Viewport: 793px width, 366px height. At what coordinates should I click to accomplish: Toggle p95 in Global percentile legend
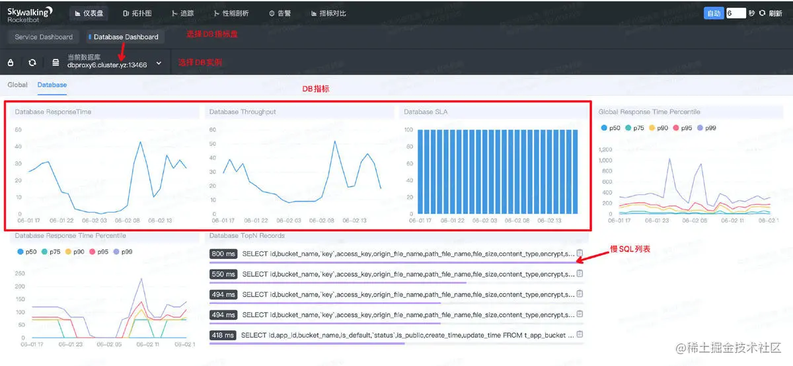(683, 128)
